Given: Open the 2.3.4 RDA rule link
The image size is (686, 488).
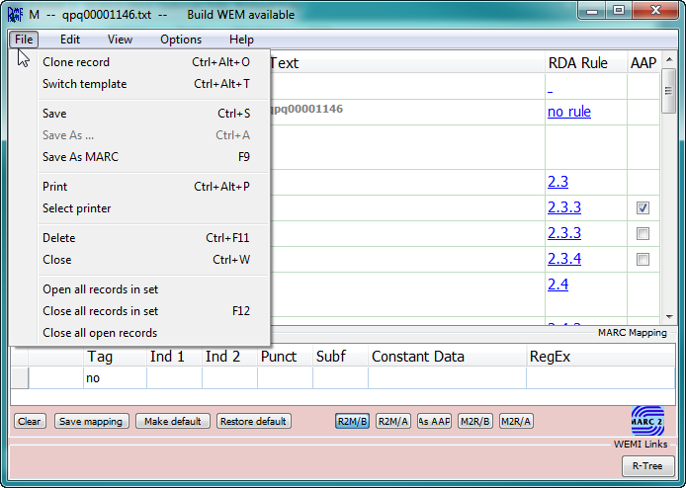Looking at the screenshot, I should click(x=564, y=259).
